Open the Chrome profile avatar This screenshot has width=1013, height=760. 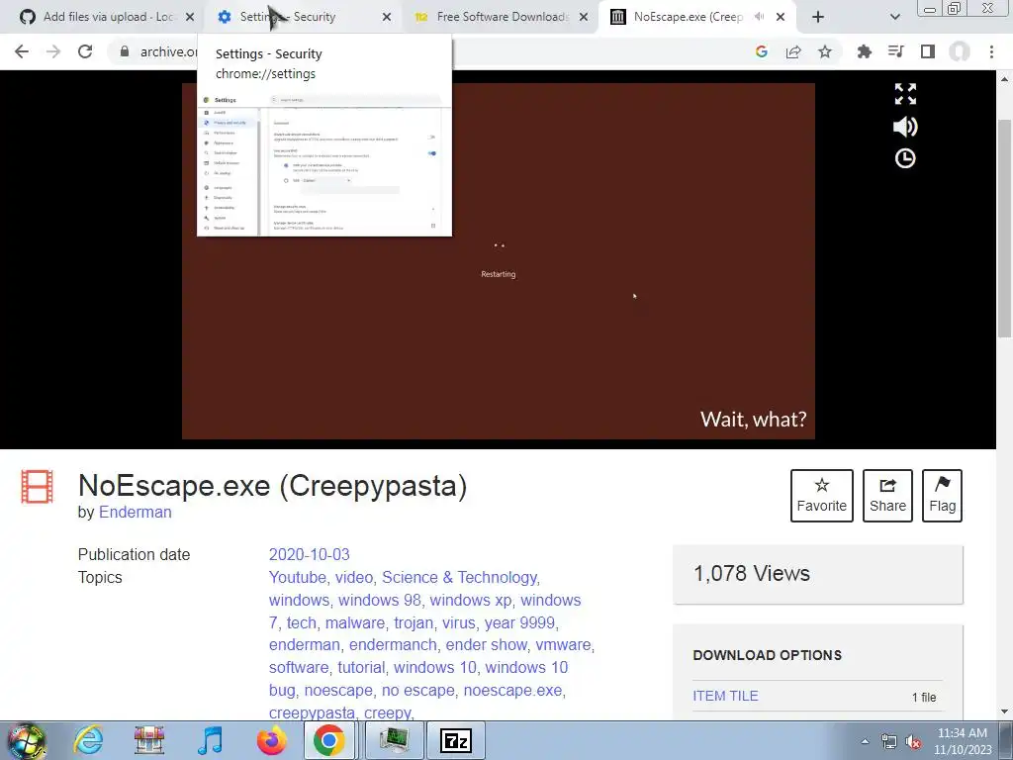(x=960, y=51)
